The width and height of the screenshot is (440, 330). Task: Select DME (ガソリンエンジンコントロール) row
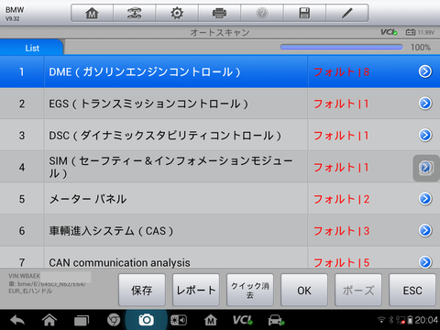(220, 71)
